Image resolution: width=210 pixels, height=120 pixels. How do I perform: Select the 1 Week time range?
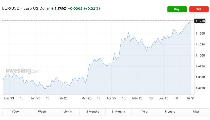(41, 112)
